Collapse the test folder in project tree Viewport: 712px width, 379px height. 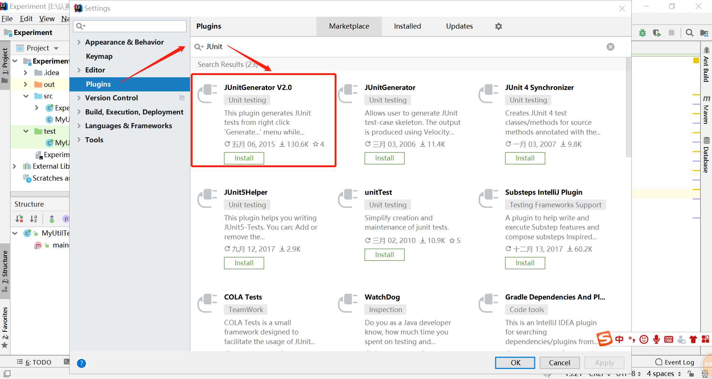point(26,131)
